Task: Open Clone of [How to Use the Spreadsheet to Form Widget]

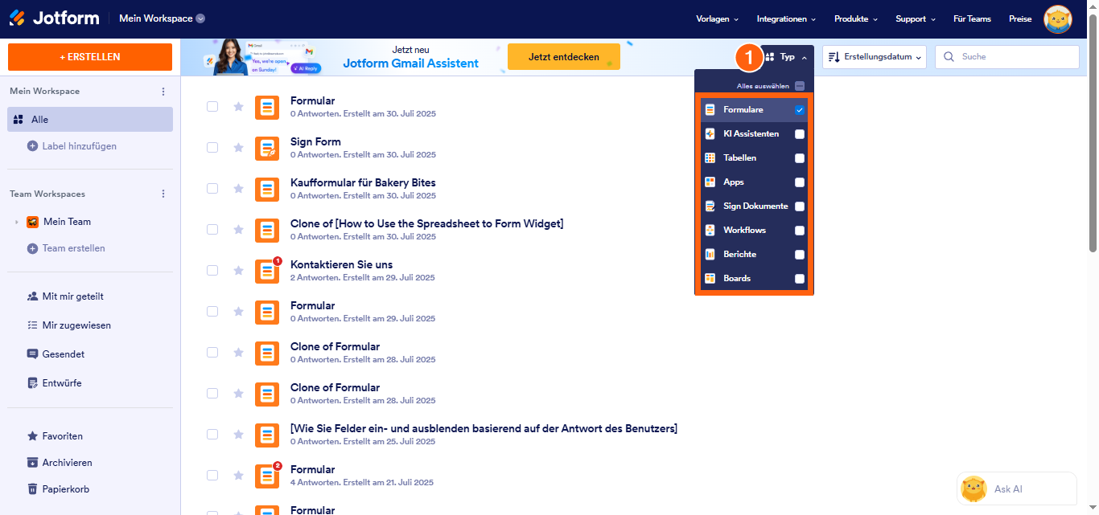Action: 426,223
